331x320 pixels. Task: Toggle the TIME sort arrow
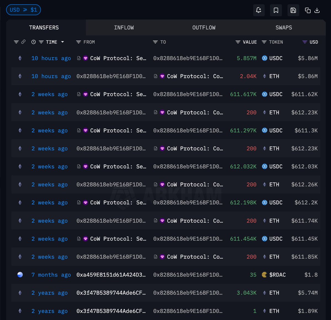coord(63,42)
